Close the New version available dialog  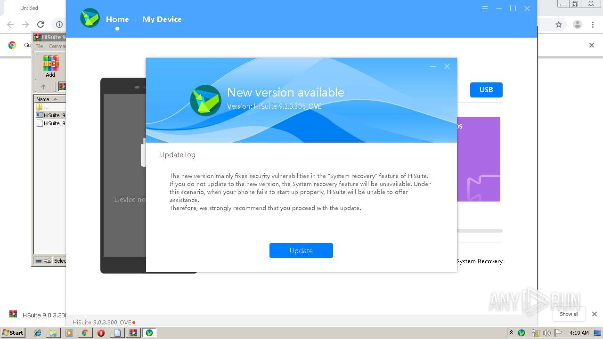click(447, 67)
